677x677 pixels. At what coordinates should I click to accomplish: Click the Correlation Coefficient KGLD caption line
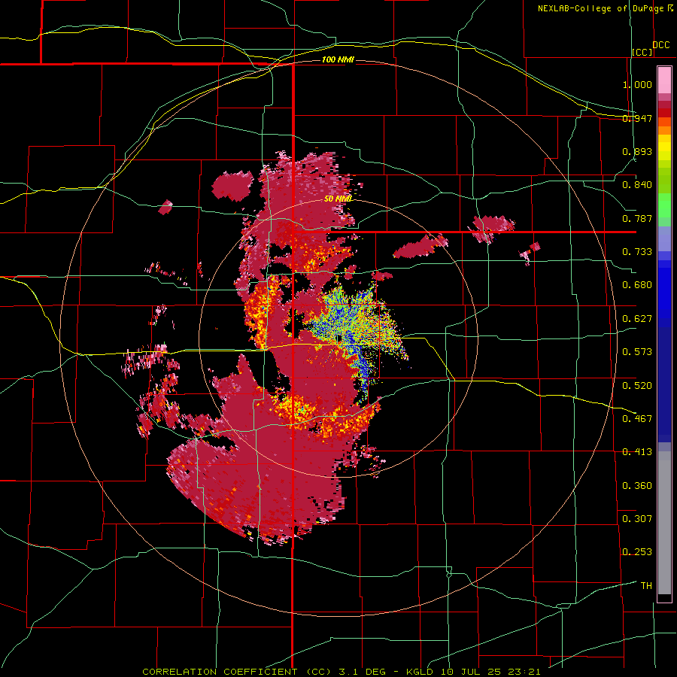point(341,672)
